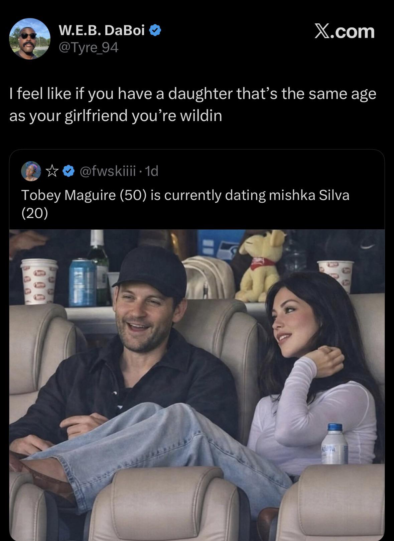Click the blue verified badge beside W.E.B. DaBoi

pyautogui.click(x=155, y=31)
